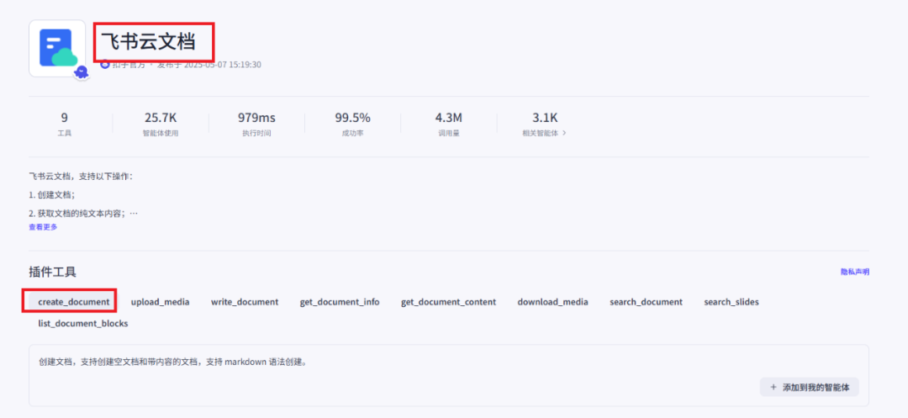The width and height of the screenshot is (908, 418).
Task: Click the '1. 创建文档;' line
Action: tap(52, 194)
